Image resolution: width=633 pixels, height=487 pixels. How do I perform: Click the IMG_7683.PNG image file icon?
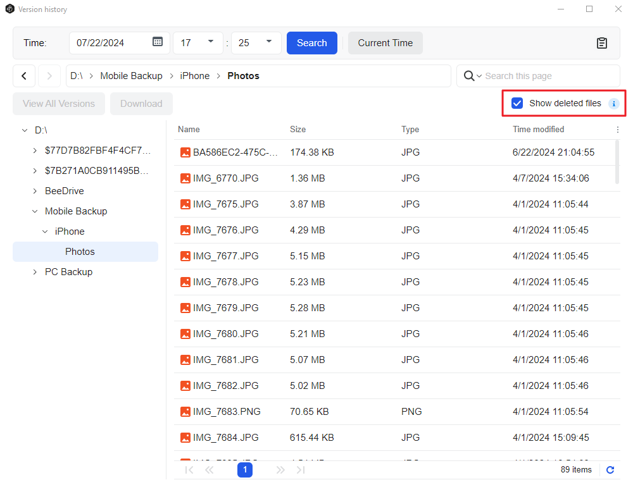point(185,411)
